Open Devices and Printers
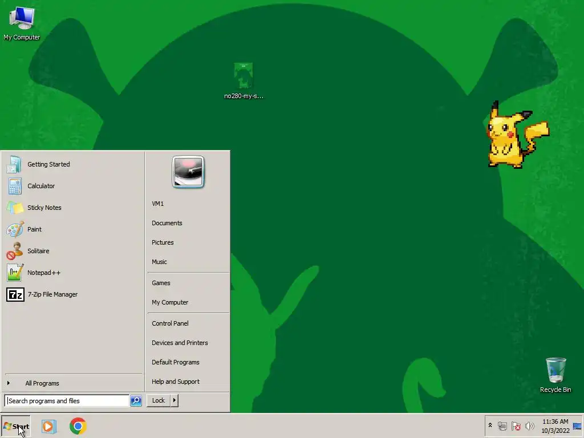The image size is (584, 438). tap(180, 343)
